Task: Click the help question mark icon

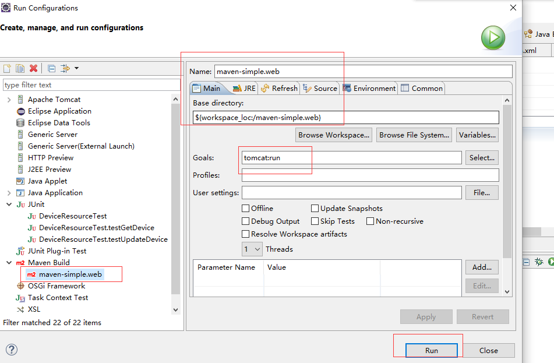Action: pyautogui.click(x=12, y=350)
